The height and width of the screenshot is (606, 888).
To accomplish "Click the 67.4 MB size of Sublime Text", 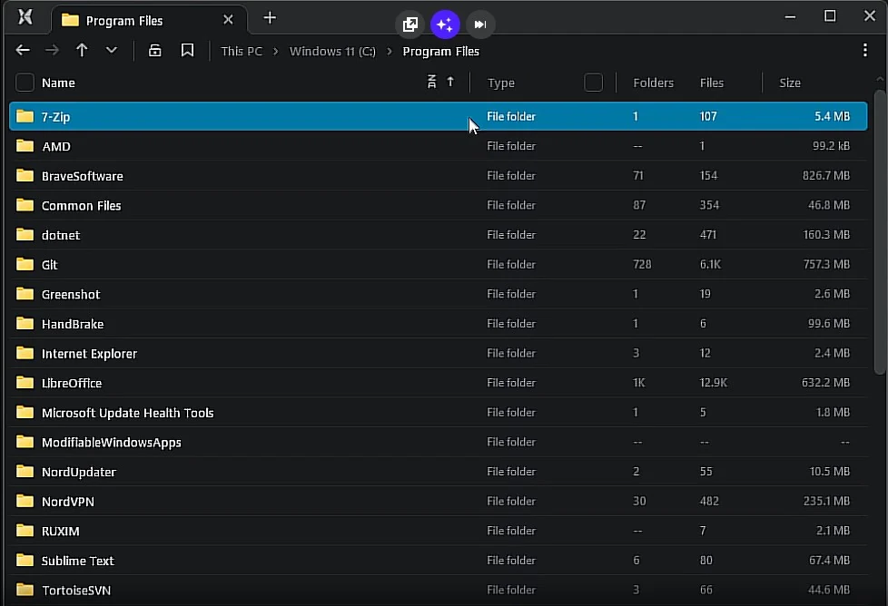I will tap(829, 560).
